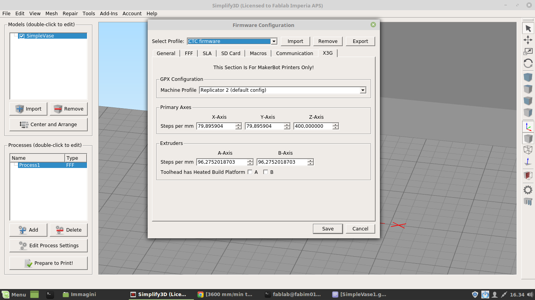
Task: Open the Mesh menu
Action: [52, 13]
